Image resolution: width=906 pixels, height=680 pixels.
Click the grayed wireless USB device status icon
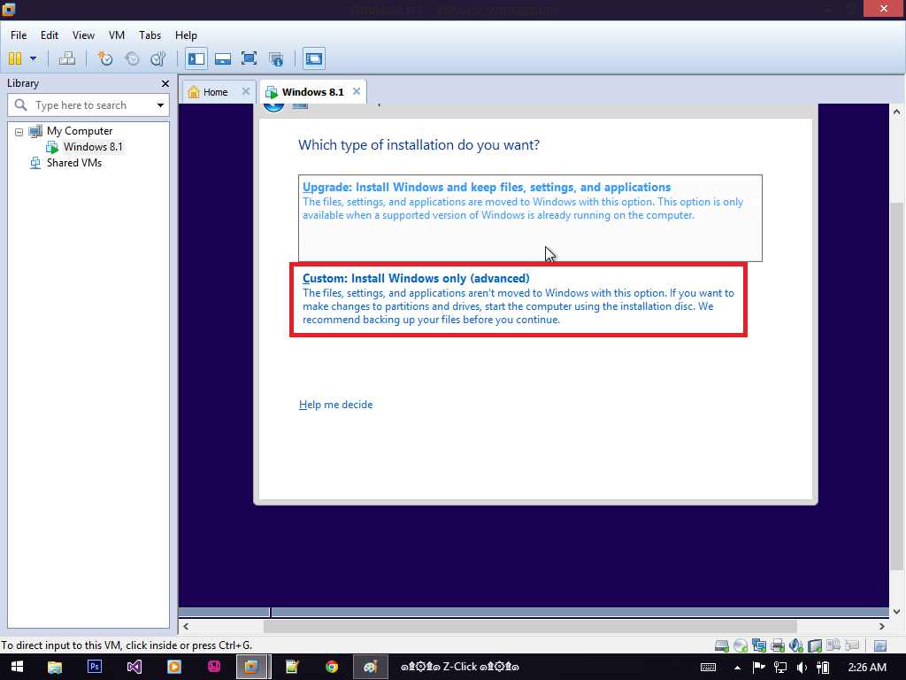tap(833, 645)
